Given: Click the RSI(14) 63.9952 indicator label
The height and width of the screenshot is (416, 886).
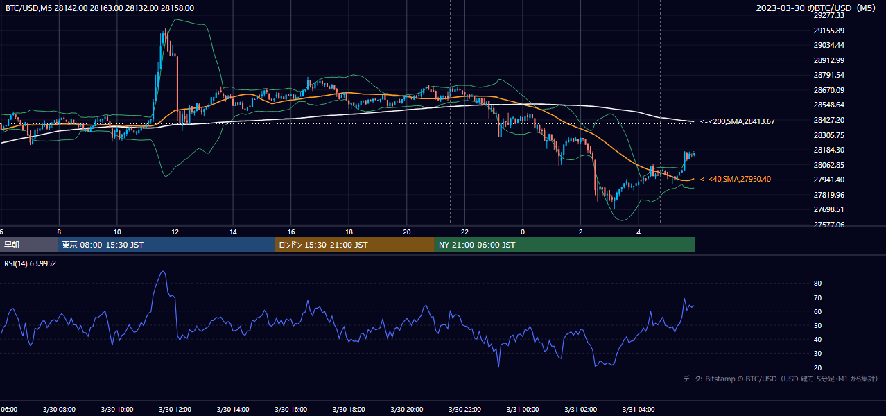Looking at the screenshot, I should click(x=30, y=263).
